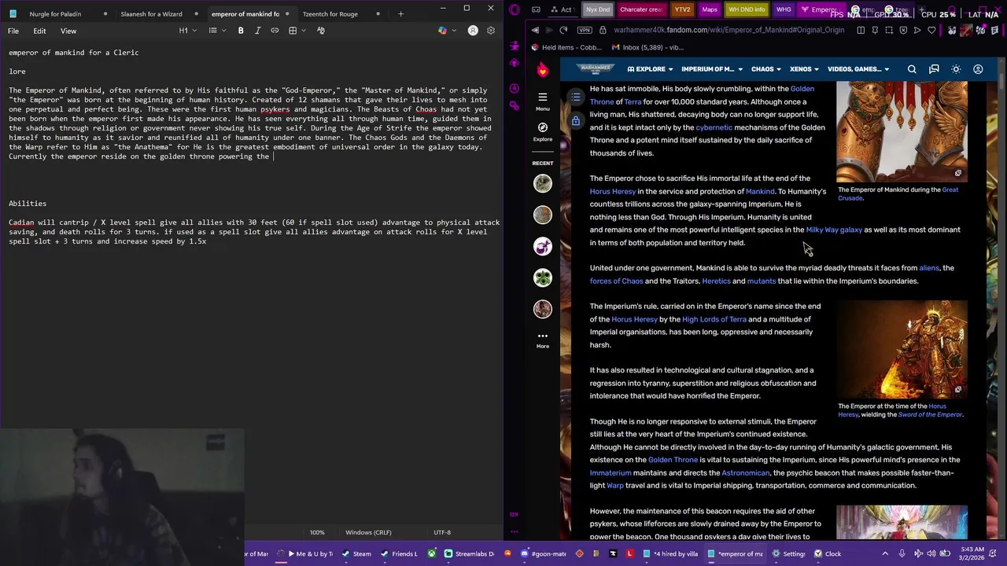The width and height of the screenshot is (1007, 566).
Task: Open Clock app in taskbar
Action: [x=828, y=553]
